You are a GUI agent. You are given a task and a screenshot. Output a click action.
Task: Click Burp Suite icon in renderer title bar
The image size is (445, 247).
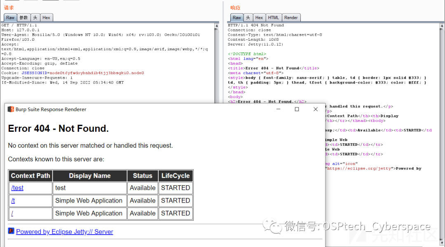pyautogui.click(x=11, y=109)
